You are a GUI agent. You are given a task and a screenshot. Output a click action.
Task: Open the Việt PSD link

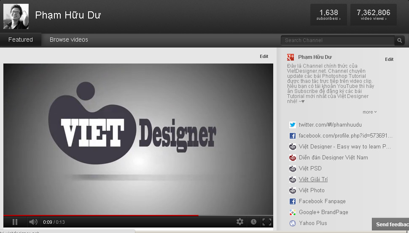310,169
